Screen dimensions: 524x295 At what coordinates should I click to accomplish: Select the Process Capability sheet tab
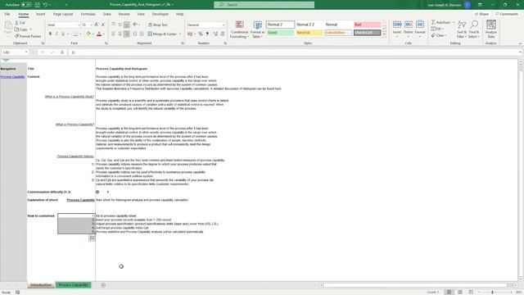(73, 285)
